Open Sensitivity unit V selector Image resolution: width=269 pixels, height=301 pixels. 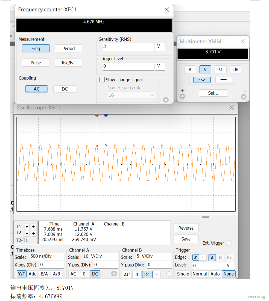(x=159, y=46)
